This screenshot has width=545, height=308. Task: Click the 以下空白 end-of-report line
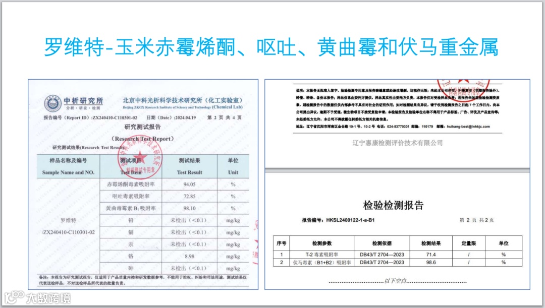click(397, 281)
